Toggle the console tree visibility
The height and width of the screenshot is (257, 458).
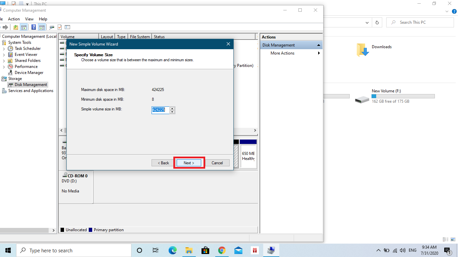[23, 27]
